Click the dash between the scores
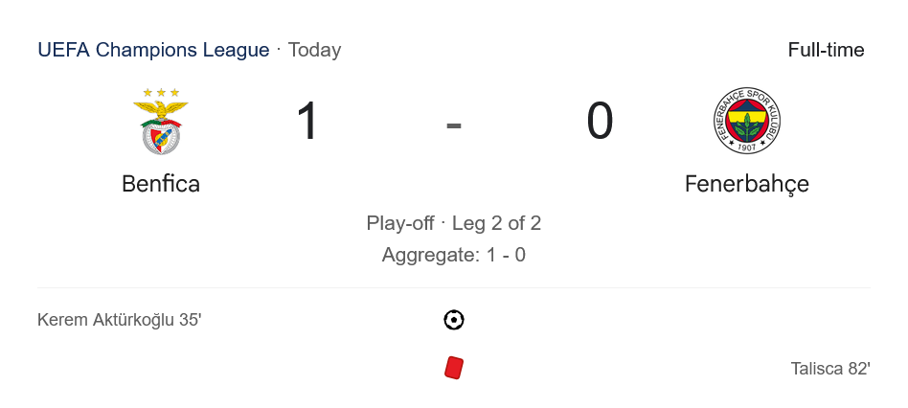Image resolution: width=908 pixels, height=408 pixels. (454, 125)
